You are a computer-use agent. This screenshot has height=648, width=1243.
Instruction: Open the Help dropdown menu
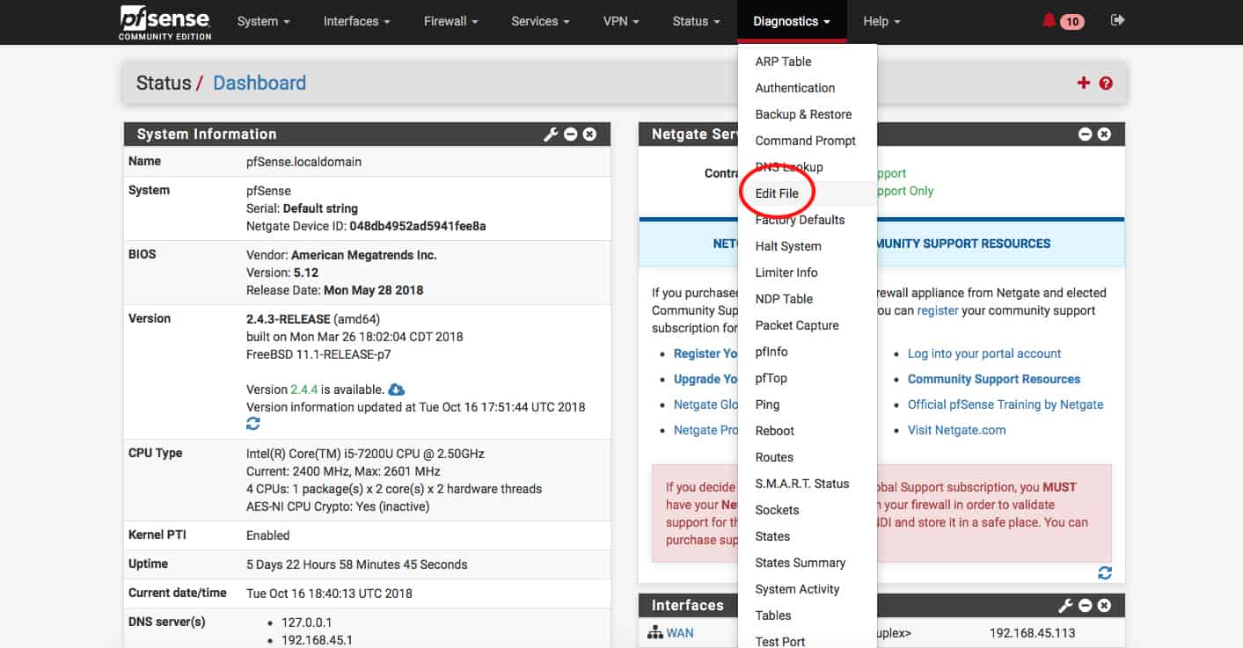882,21
